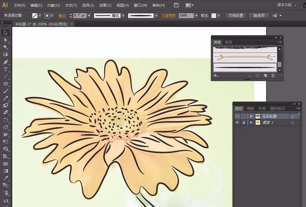Open the 效果(C) menu

[x=105, y=5]
